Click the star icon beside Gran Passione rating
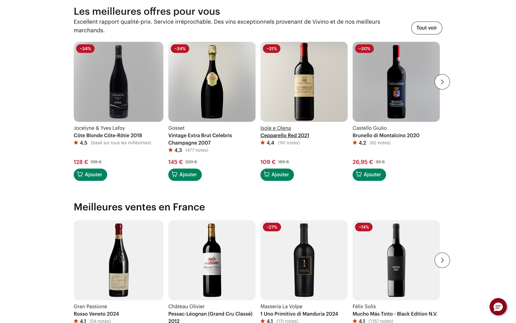The width and height of the screenshot is (516, 323). coord(76,321)
